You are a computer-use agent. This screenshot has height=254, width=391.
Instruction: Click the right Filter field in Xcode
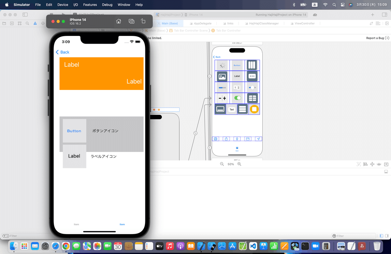pyautogui.click(x=353, y=236)
